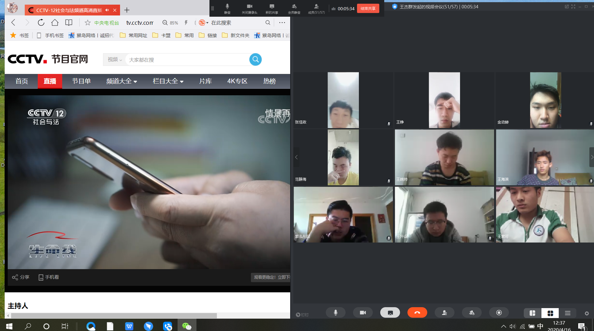Click browser refresh icon
Screen dimensions: 594x331
[x=41, y=23]
